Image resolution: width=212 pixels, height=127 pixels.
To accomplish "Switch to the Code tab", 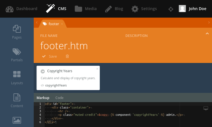I will pyautogui.click(x=59, y=98).
